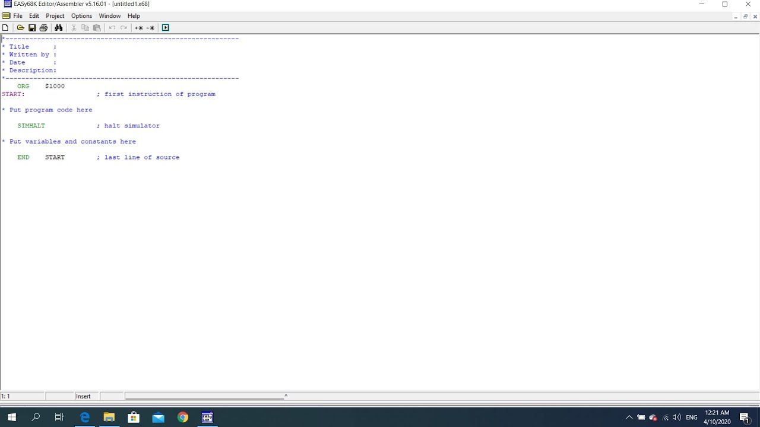Undo the last edit
Screen dimensions: 760x427
[x=112, y=28]
